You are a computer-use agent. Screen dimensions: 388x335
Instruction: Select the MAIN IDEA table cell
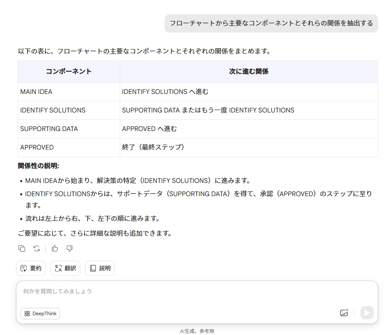69,92
